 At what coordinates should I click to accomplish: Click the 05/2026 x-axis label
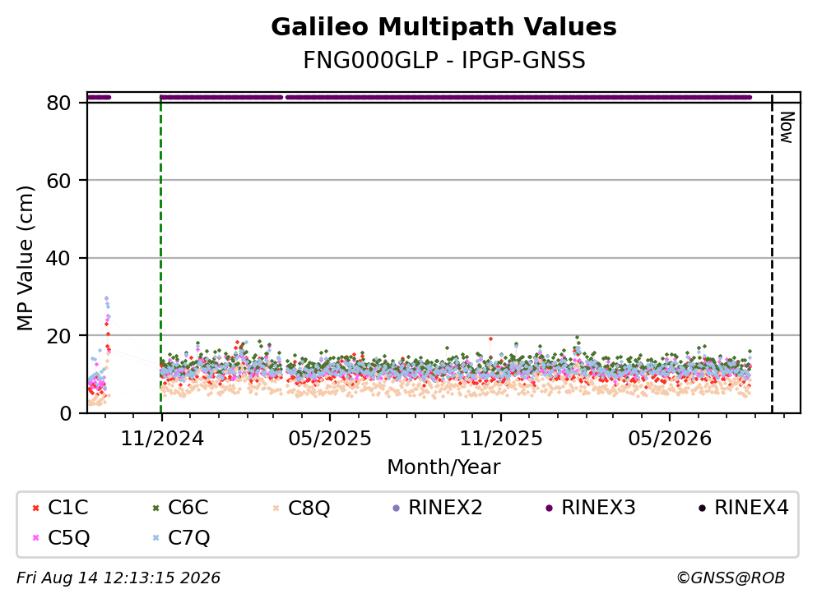coord(670,439)
